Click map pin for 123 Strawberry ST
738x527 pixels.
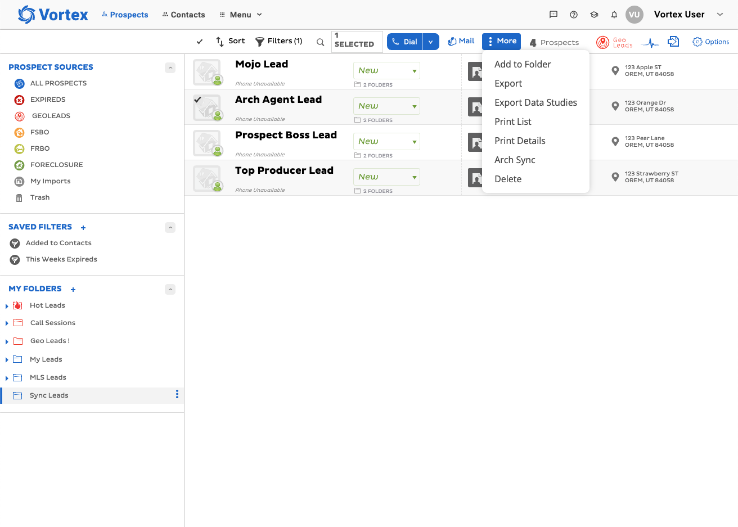coord(615,177)
